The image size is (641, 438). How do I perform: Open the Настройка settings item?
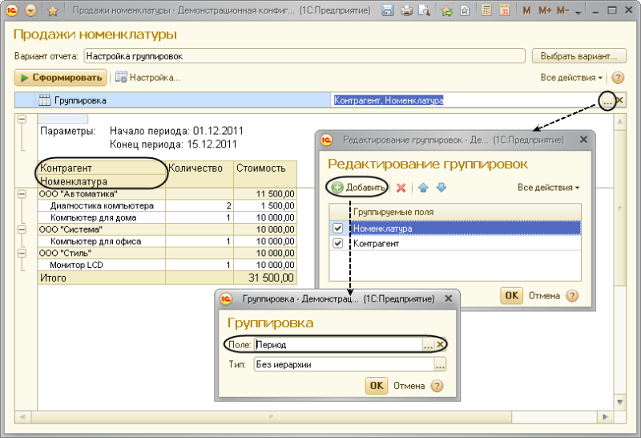point(148,78)
